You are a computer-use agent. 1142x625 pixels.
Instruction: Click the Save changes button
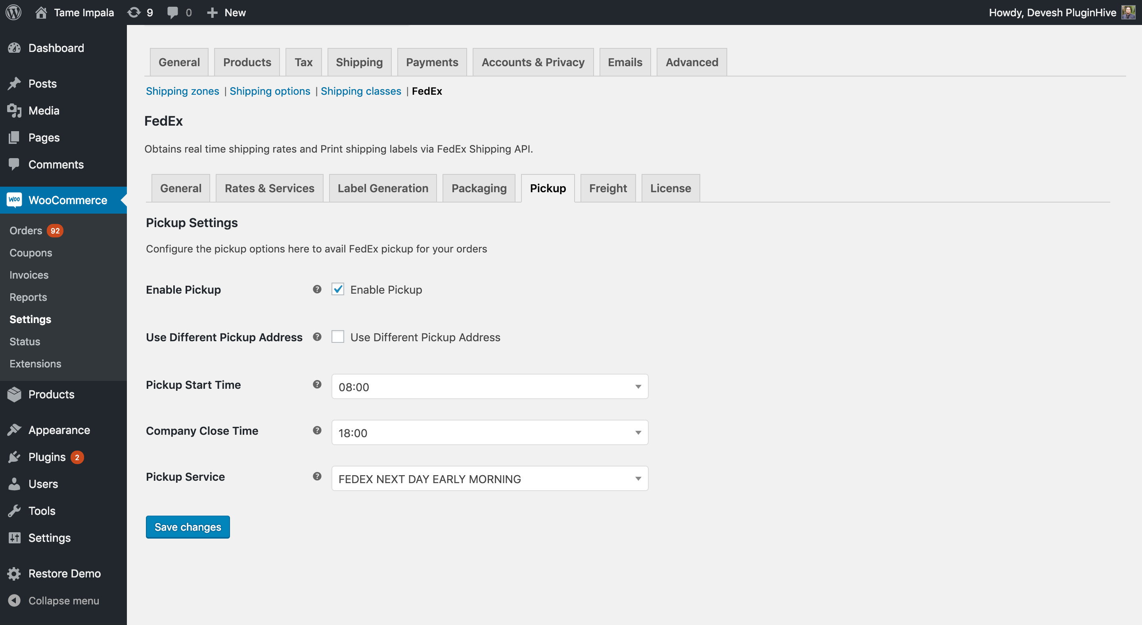pyautogui.click(x=188, y=527)
